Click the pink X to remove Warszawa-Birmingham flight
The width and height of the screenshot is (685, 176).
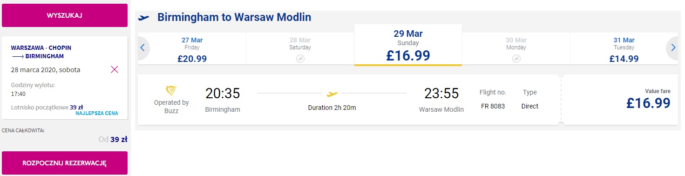pyautogui.click(x=115, y=69)
